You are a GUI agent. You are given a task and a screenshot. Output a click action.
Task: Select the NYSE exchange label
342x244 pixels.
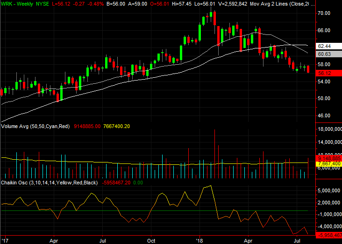43,4
